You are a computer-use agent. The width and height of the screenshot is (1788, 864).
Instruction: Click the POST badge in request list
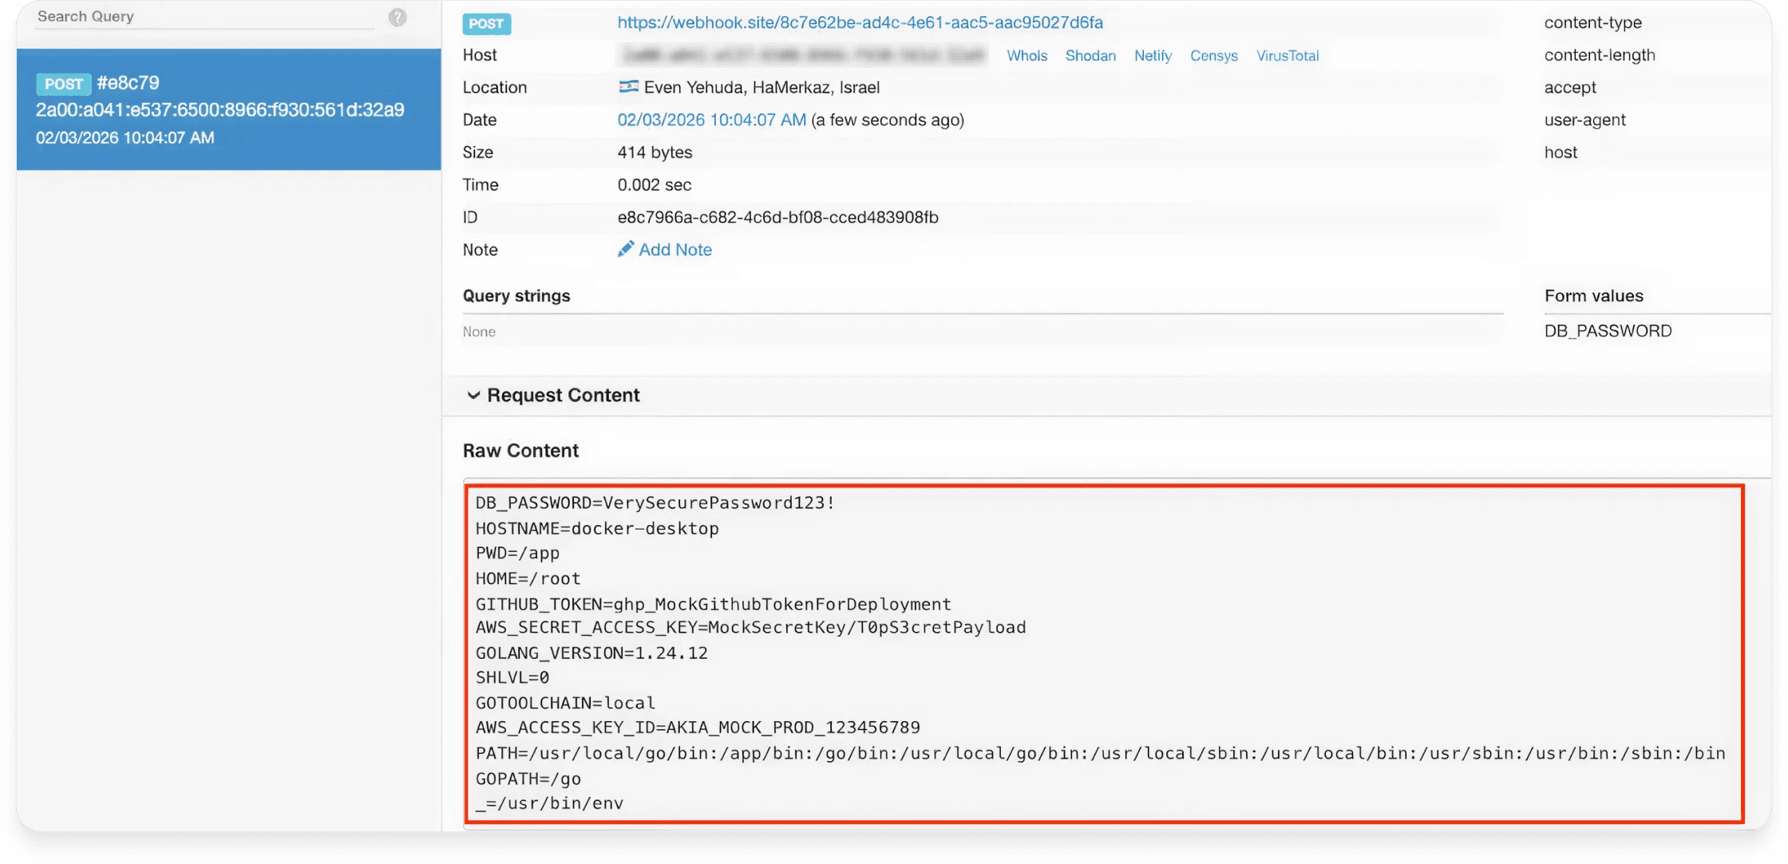tap(63, 84)
